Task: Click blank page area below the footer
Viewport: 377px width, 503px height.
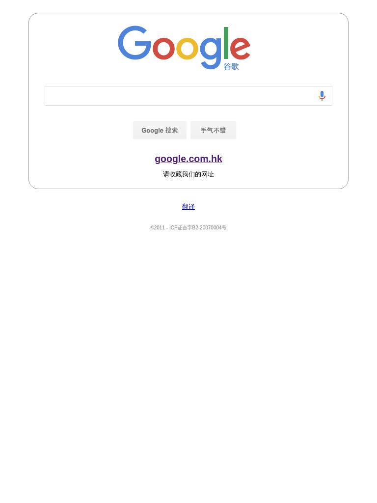Action: 188,353
